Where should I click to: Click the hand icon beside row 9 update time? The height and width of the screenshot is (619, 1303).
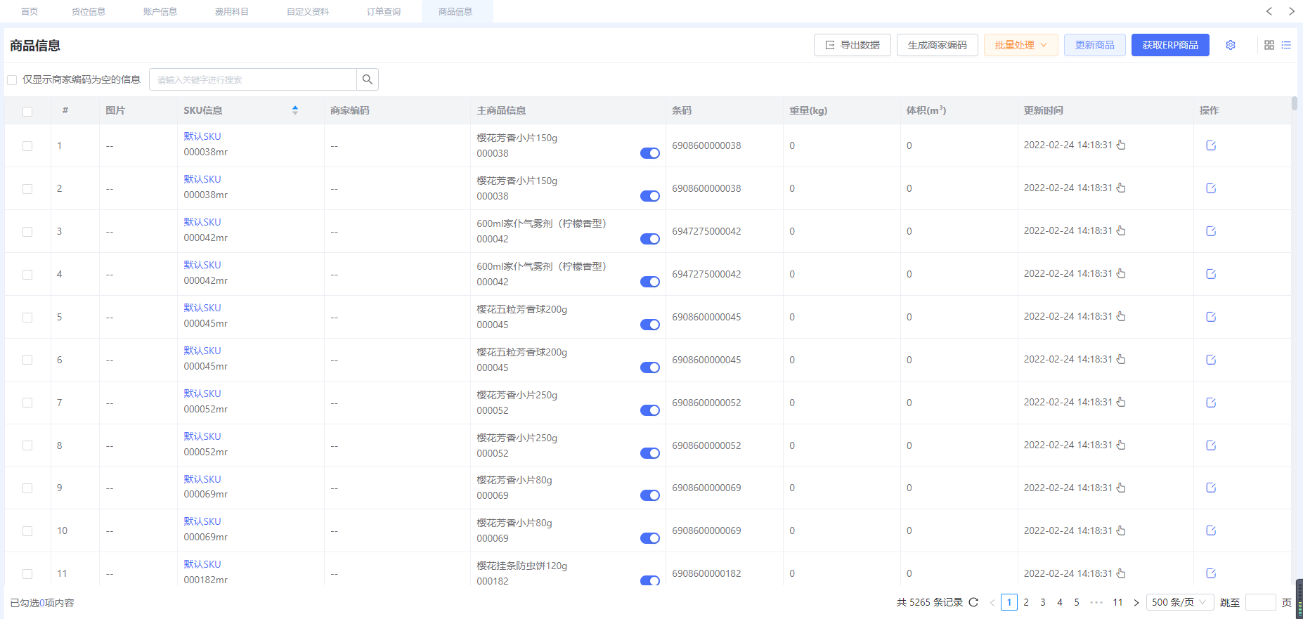[1121, 488]
